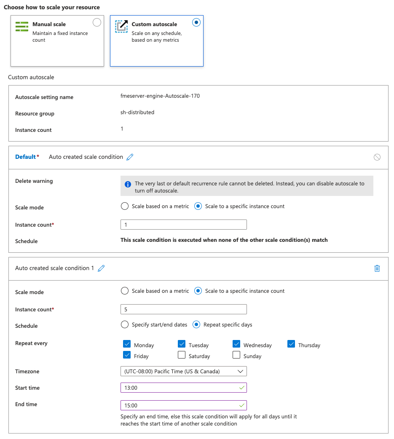Click the disabled delete icon on Default condition
Viewport: 394px width, 439px height.
[x=377, y=157]
